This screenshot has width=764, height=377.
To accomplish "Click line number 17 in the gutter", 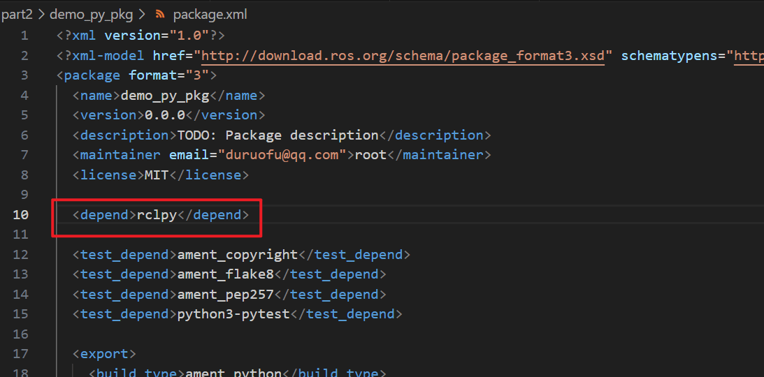I will pos(21,354).
